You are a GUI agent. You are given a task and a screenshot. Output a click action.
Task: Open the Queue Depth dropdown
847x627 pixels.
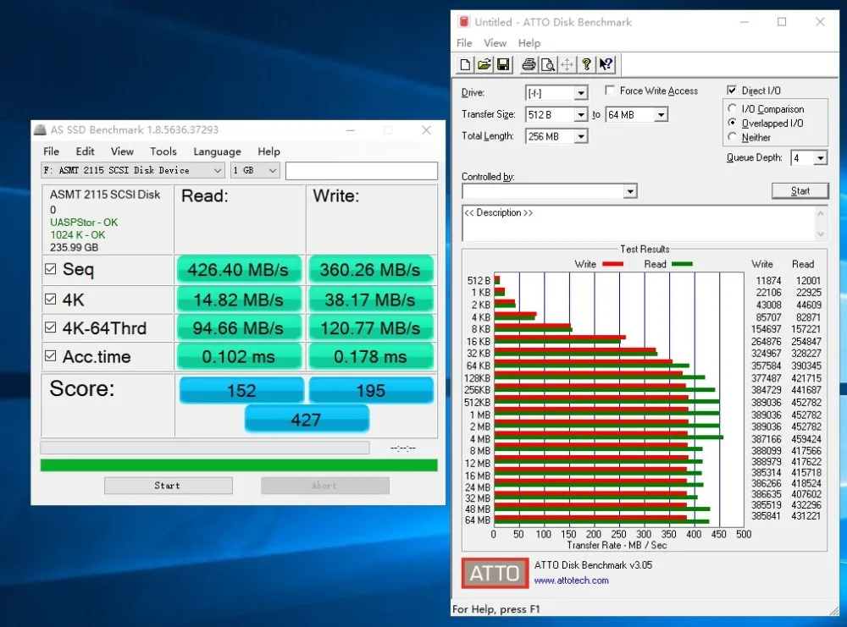click(x=821, y=158)
